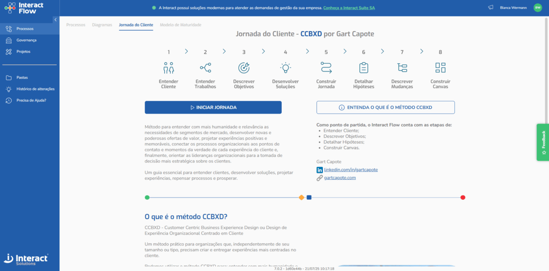Open the linkedin.com/in/gartcapote link
Image resolution: width=549 pixels, height=271 pixels.
pos(351,170)
